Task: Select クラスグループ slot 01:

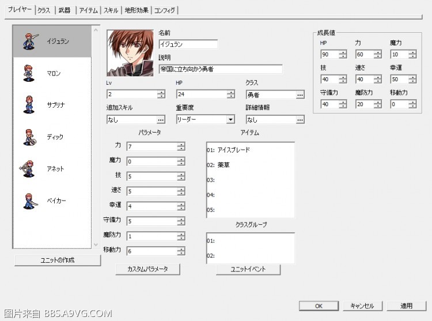Action: pyautogui.click(x=250, y=240)
